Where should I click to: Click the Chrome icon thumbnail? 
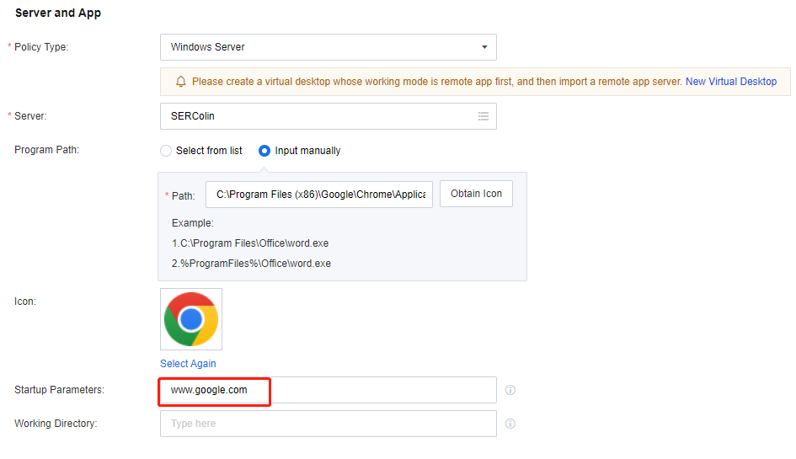tap(191, 319)
